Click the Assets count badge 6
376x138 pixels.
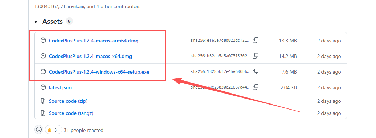click(x=69, y=21)
